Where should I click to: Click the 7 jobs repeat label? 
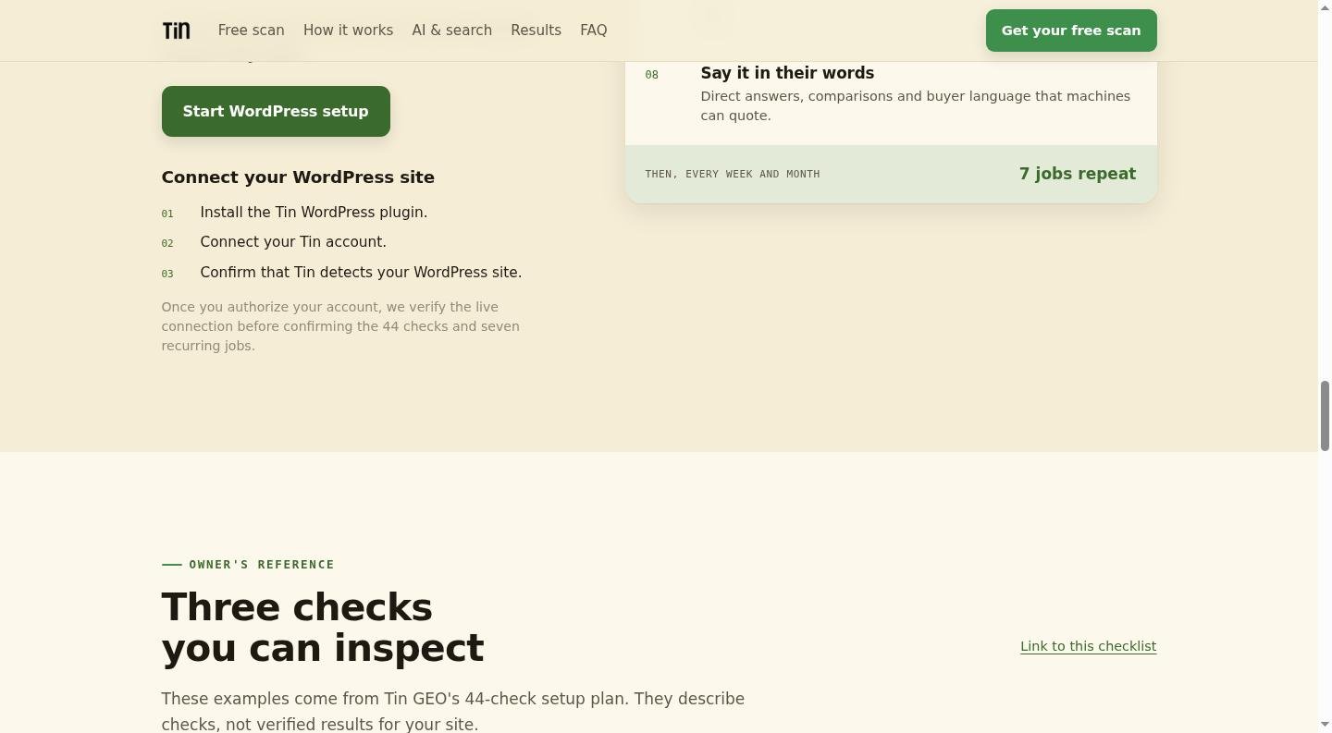pyautogui.click(x=1078, y=174)
